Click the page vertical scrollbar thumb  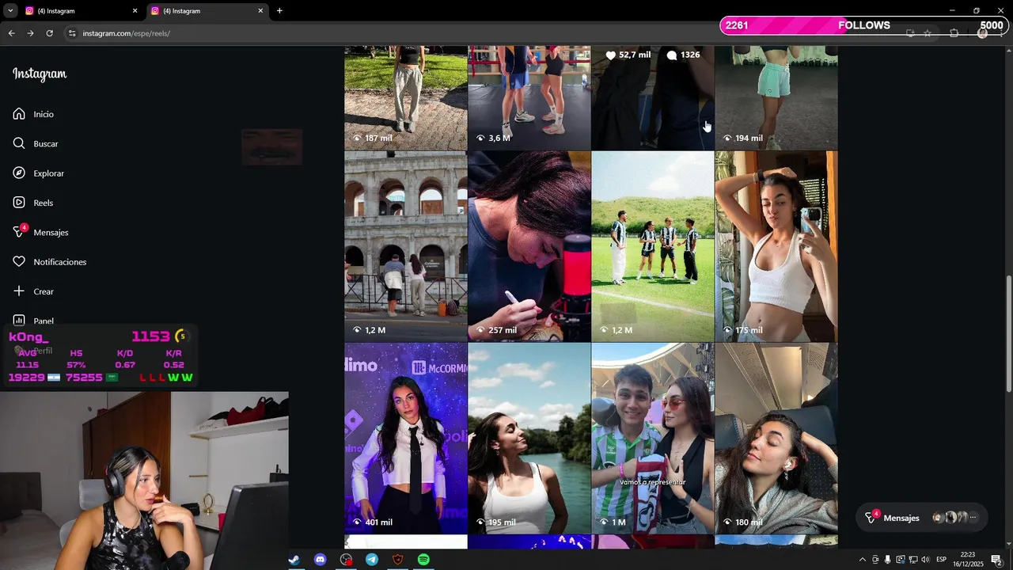[1009, 332]
